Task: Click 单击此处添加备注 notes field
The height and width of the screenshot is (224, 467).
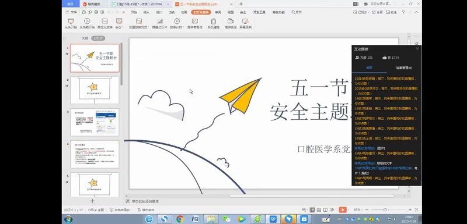Action: click(145, 201)
